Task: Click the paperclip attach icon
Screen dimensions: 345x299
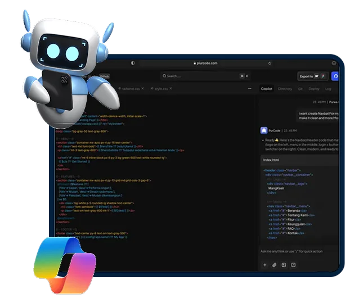Action: click(274, 265)
